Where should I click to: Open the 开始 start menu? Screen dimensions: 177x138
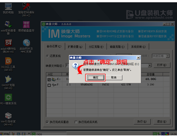(x=5, y=134)
